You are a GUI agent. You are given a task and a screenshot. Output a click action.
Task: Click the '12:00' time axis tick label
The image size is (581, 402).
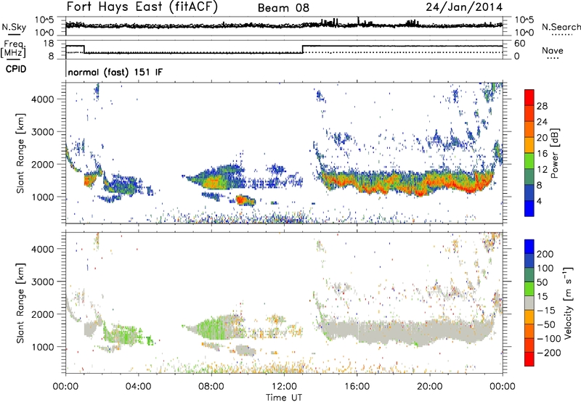point(284,387)
